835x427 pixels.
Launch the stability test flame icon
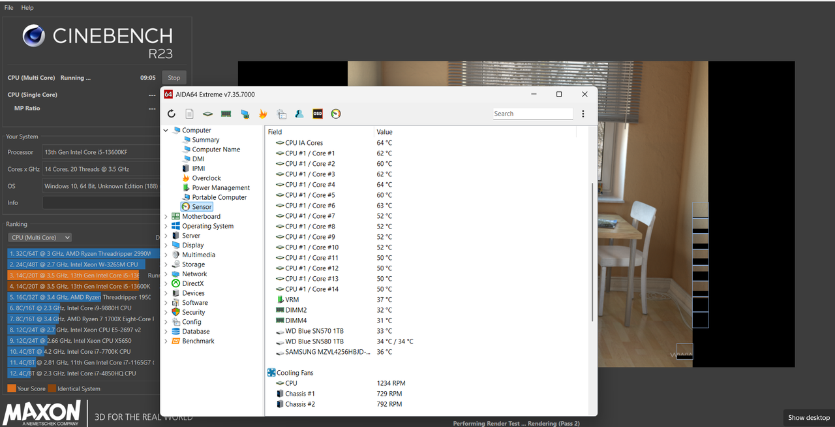[x=263, y=114]
